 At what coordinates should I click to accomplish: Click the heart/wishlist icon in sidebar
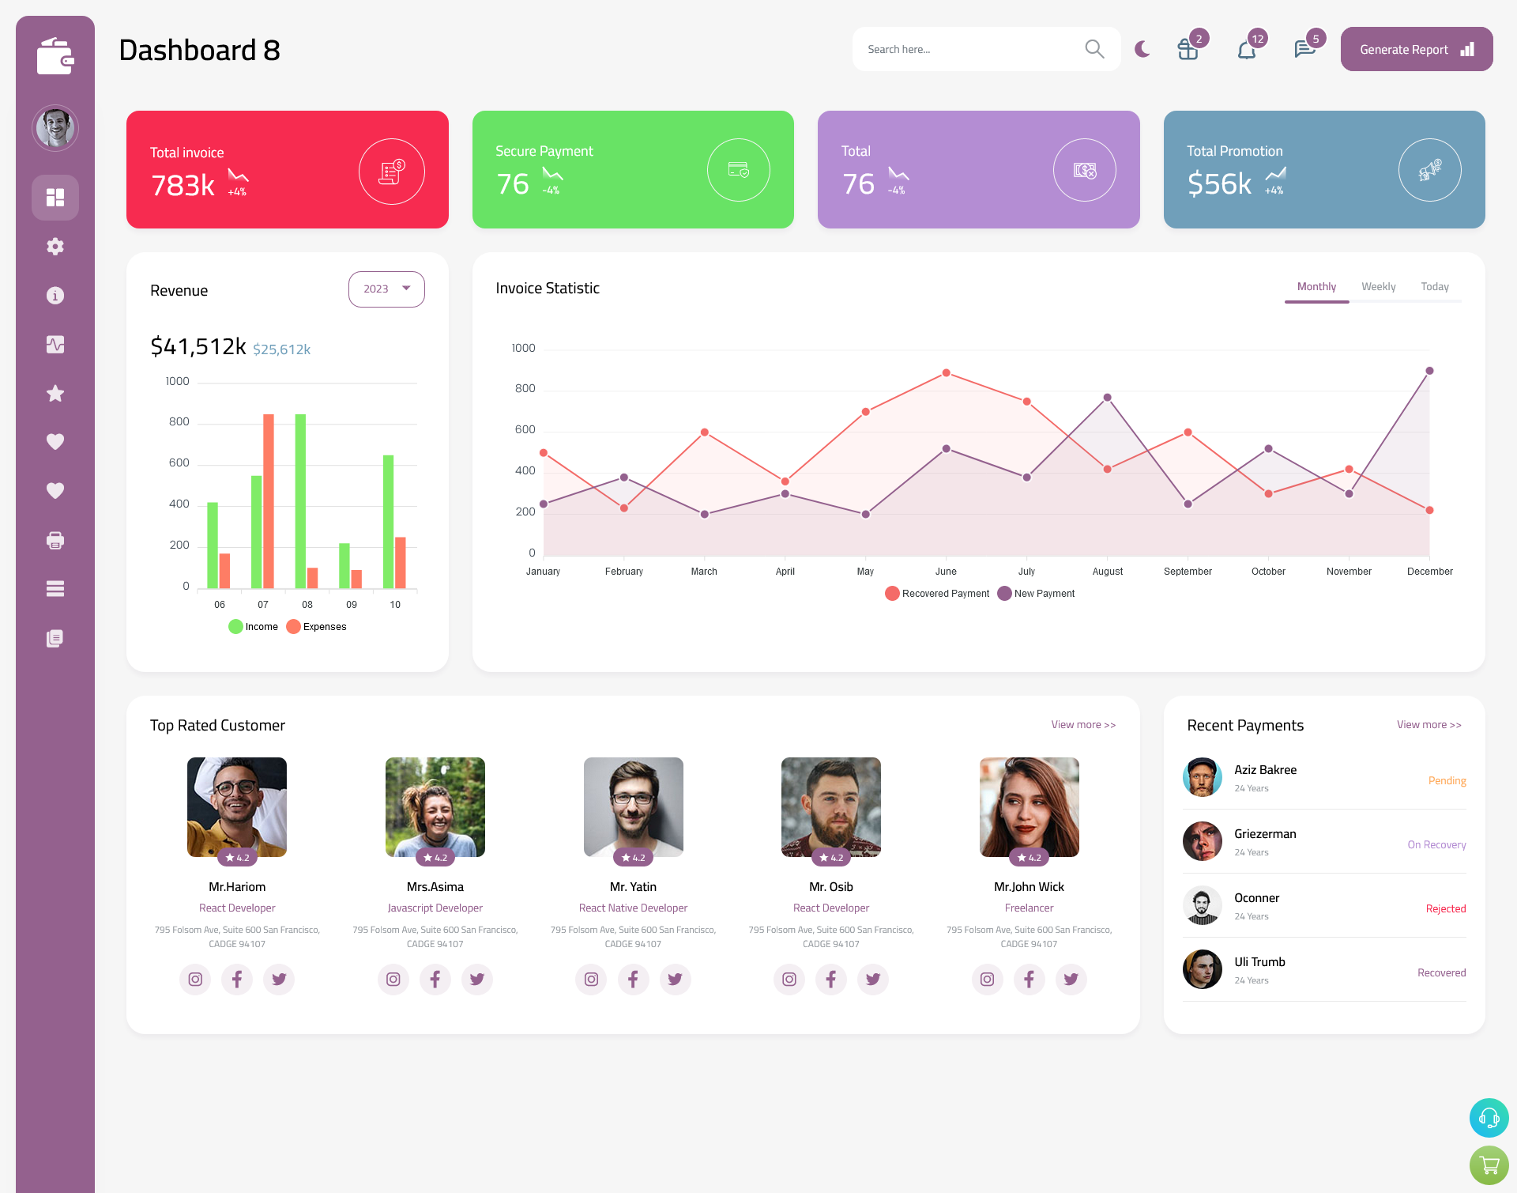pyautogui.click(x=55, y=441)
